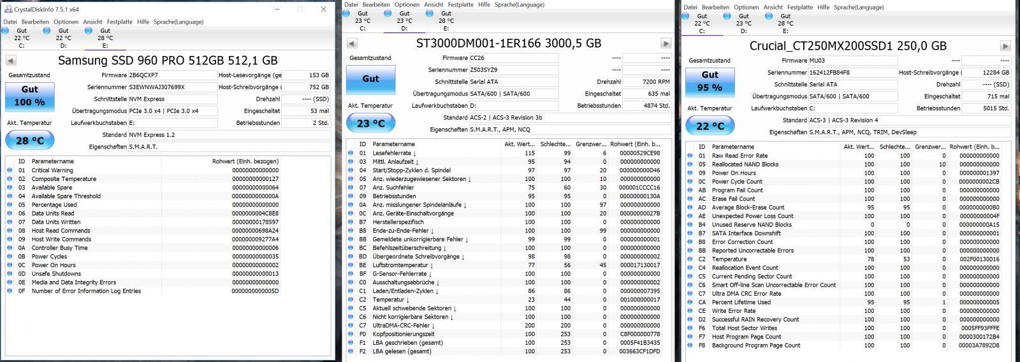Click status circle for G-Sensor-Fehlerrate row
Image resolution: width=1020 pixels, height=362 pixels.
click(351, 273)
